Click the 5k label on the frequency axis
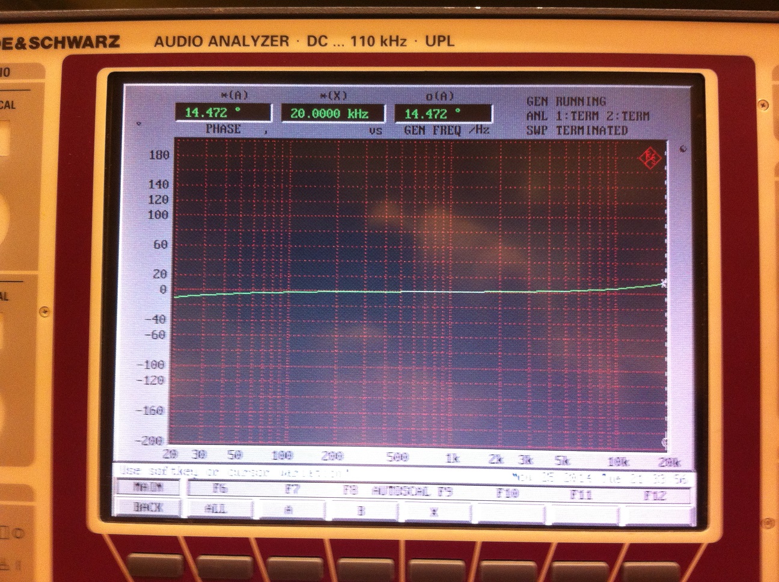779x582 pixels. tap(562, 460)
